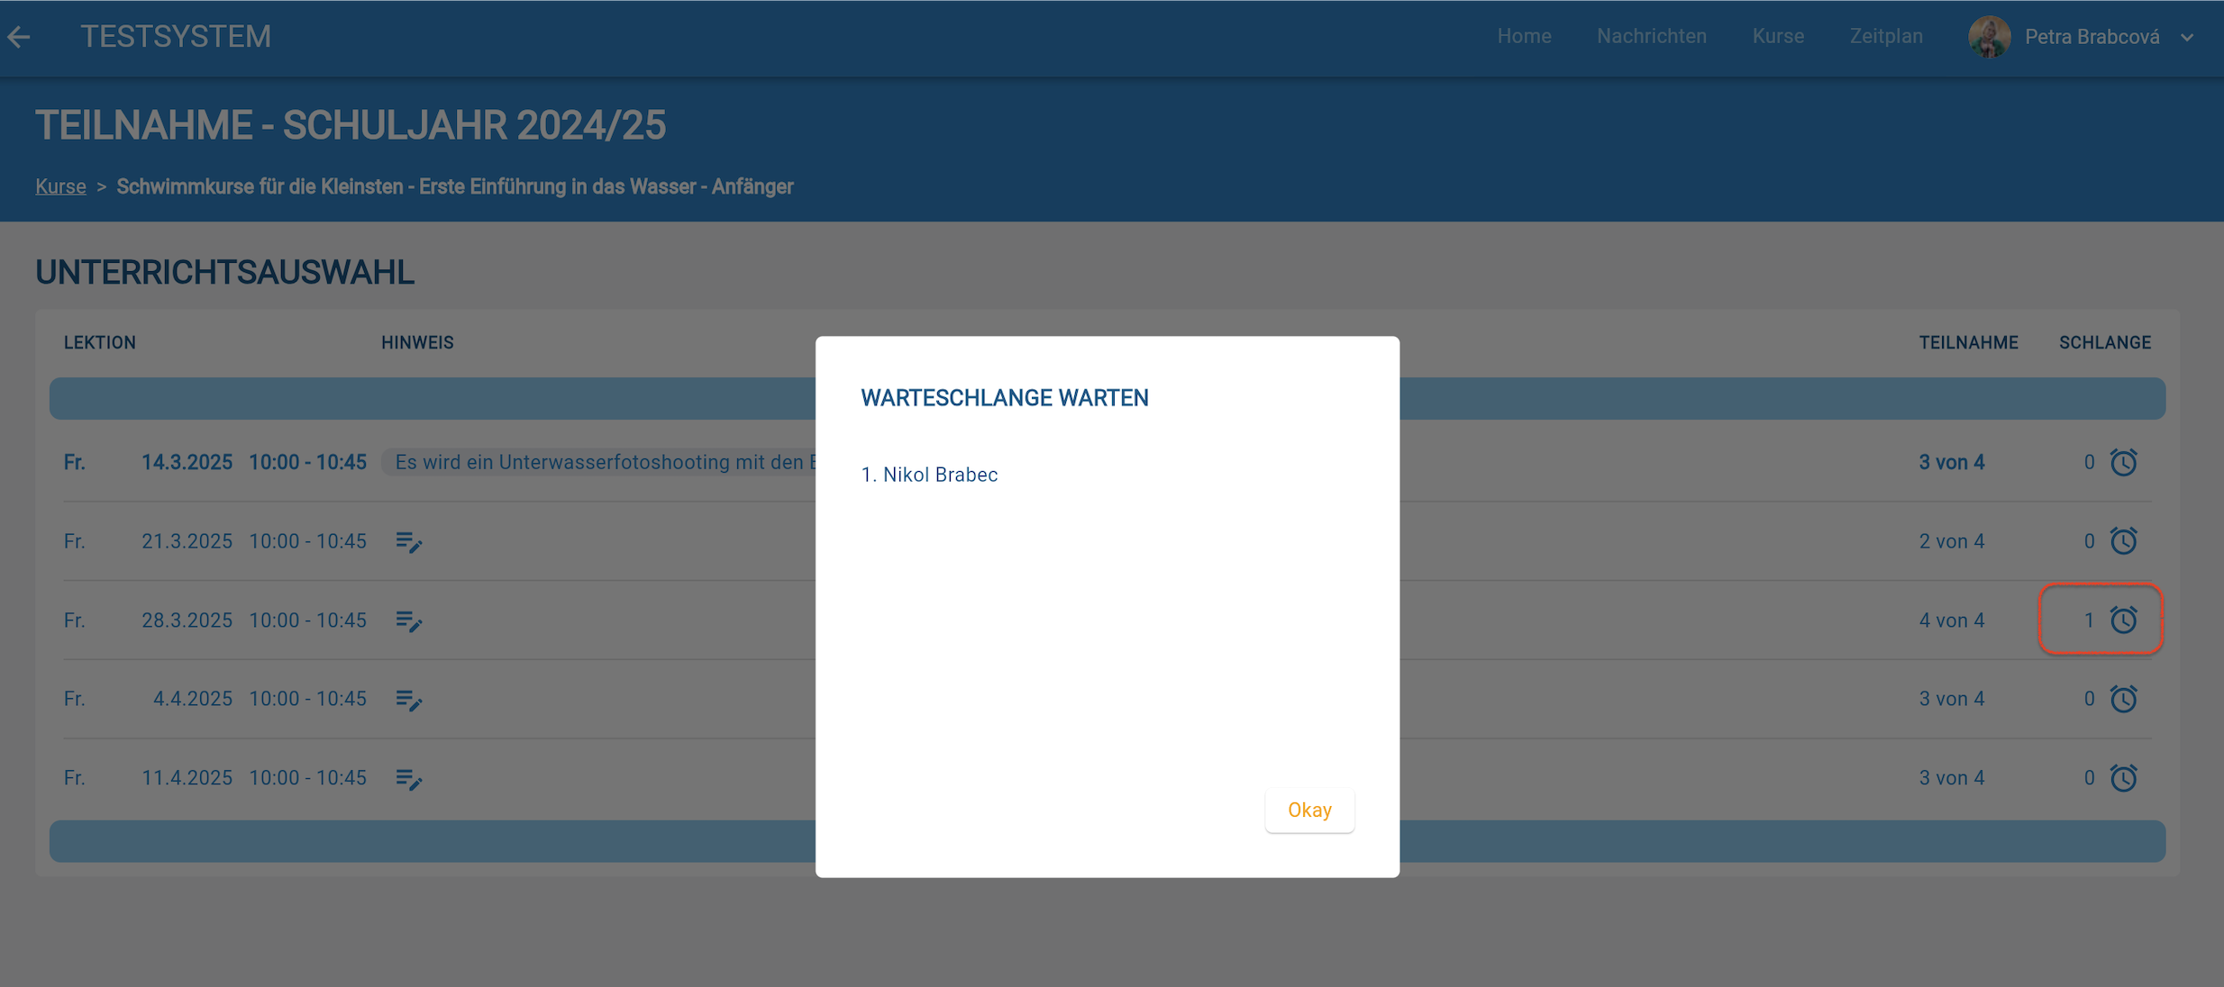
Task: Open waiting queue clock for 11.4.2025 lesson
Action: click(2123, 778)
